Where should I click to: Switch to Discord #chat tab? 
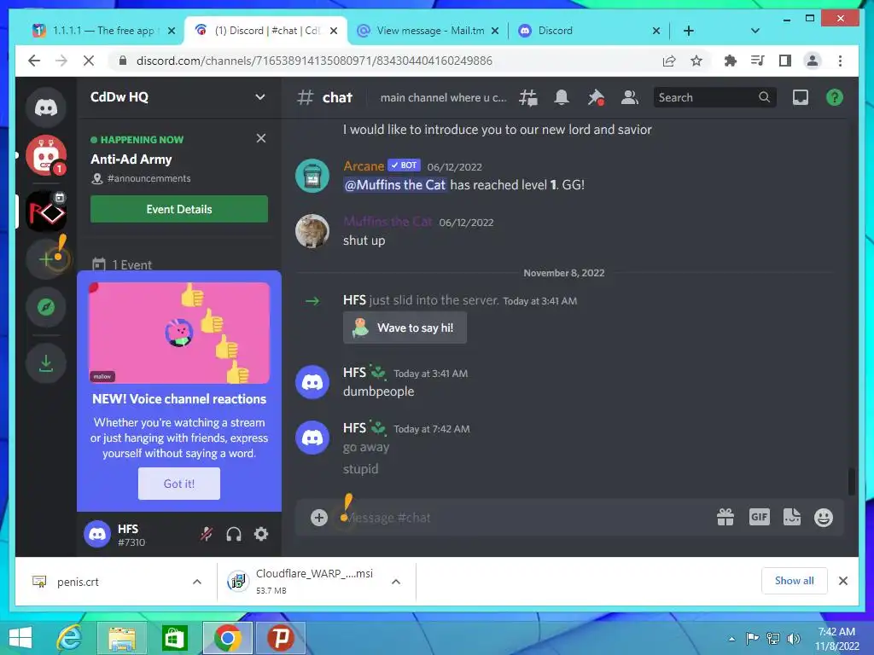(266, 31)
